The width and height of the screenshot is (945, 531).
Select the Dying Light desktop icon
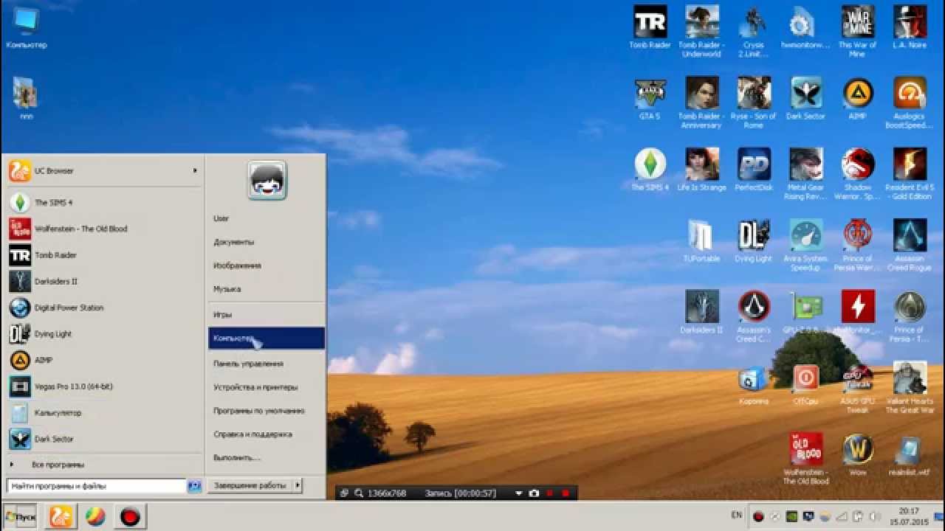click(754, 241)
